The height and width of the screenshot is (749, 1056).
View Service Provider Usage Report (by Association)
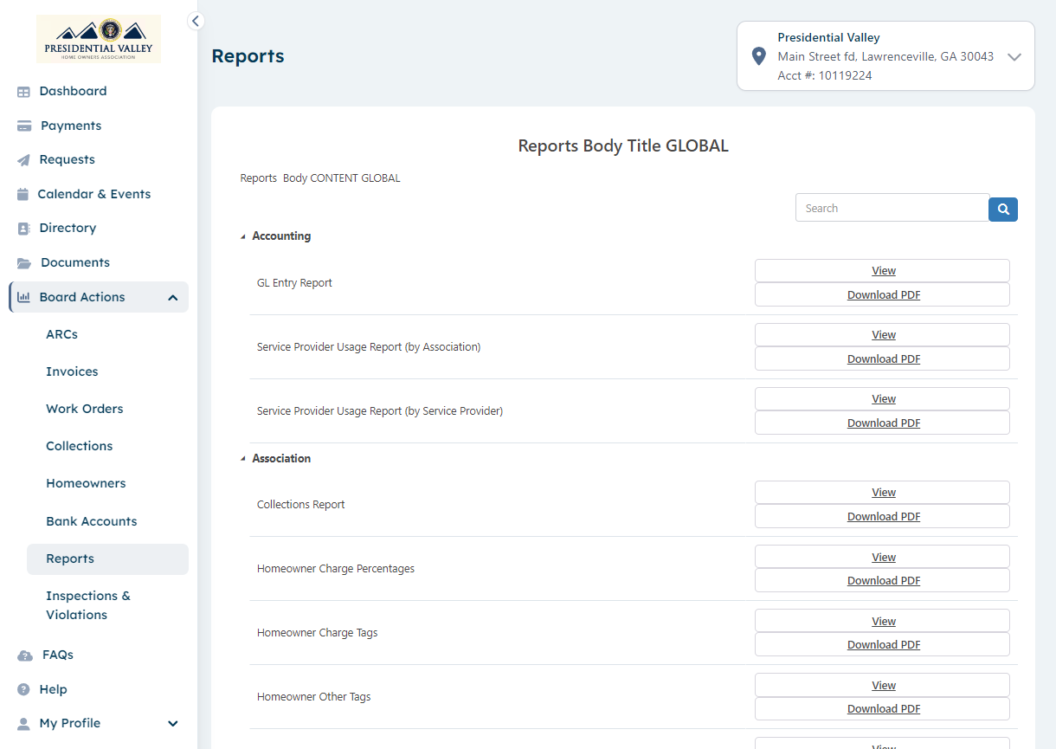[882, 335]
